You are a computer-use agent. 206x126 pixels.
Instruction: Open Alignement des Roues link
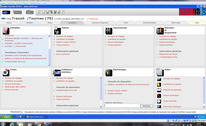168,54
